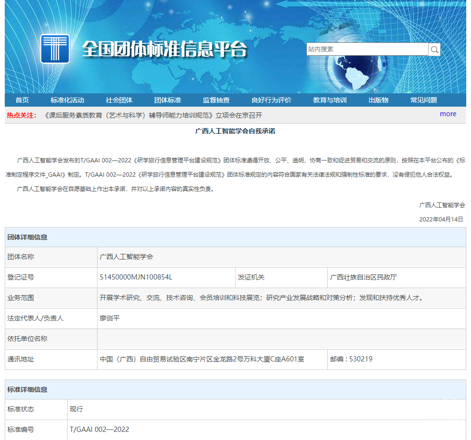Image resolution: width=471 pixels, height=440 pixels.
Task: Open the 首页 menu item
Action: (22, 100)
